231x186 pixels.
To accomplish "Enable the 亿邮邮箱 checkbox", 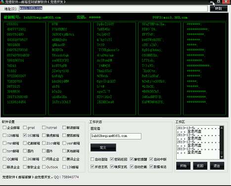I will click(x=25, y=143).
